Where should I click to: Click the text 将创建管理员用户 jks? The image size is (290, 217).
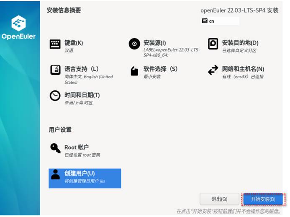pos(85,181)
